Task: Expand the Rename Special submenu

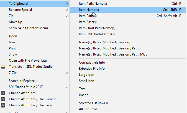Action: [67, 10]
